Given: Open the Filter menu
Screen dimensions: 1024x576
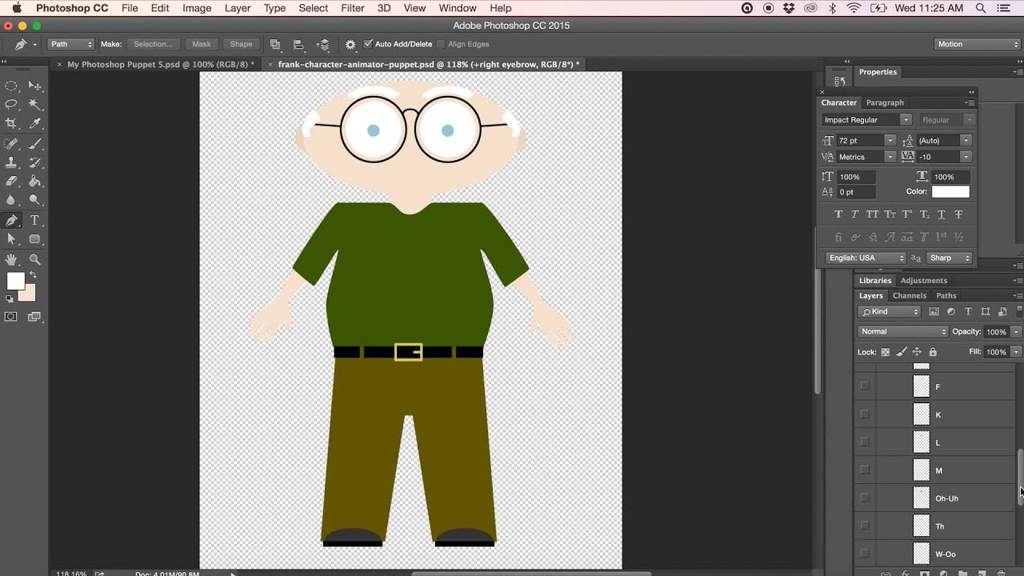Looking at the screenshot, I should coord(353,8).
